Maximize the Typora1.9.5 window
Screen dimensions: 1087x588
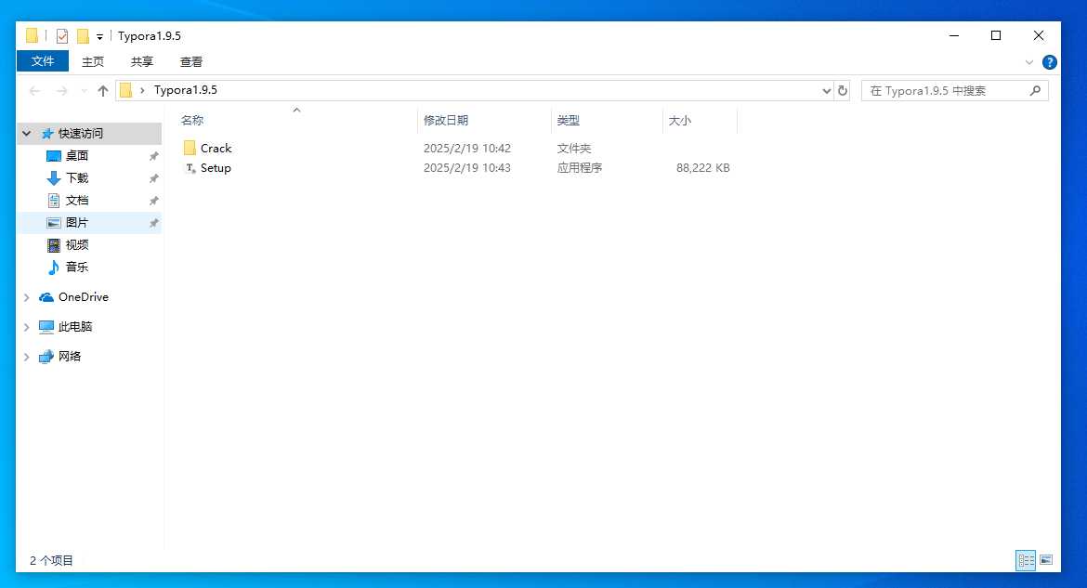tap(996, 36)
